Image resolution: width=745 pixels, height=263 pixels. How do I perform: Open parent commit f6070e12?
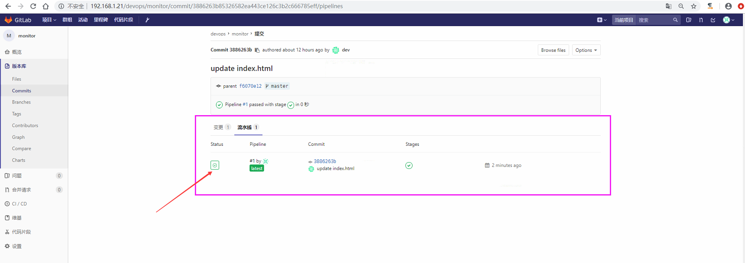click(250, 86)
